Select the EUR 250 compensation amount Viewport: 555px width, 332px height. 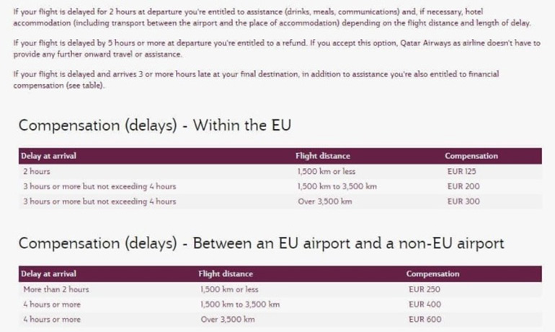pos(424,289)
